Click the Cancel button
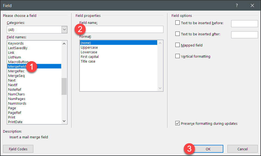 tap(242, 149)
